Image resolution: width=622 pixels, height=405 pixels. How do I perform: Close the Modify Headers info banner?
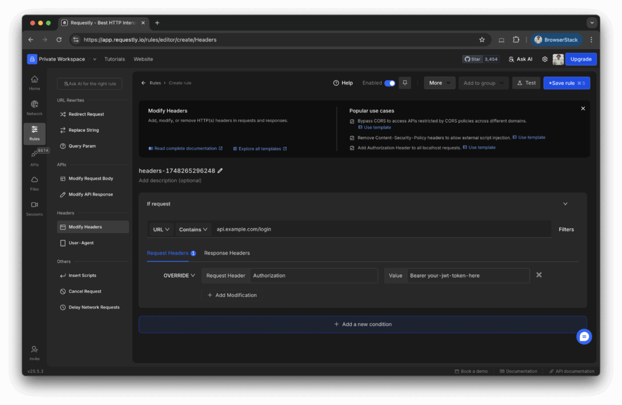pos(583,108)
